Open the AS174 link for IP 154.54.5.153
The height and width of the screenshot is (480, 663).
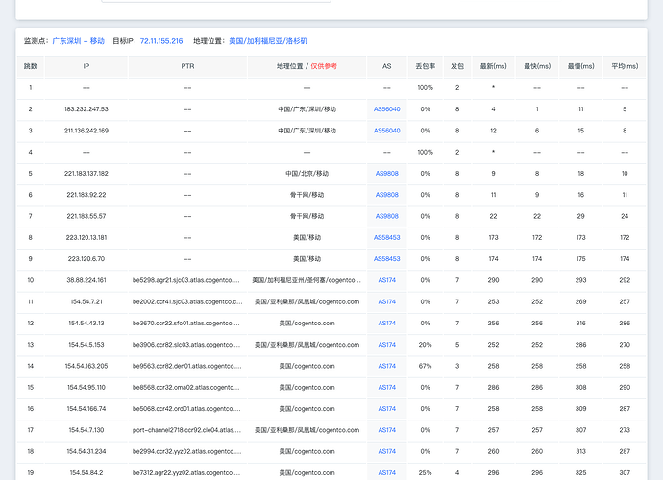(387, 345)
